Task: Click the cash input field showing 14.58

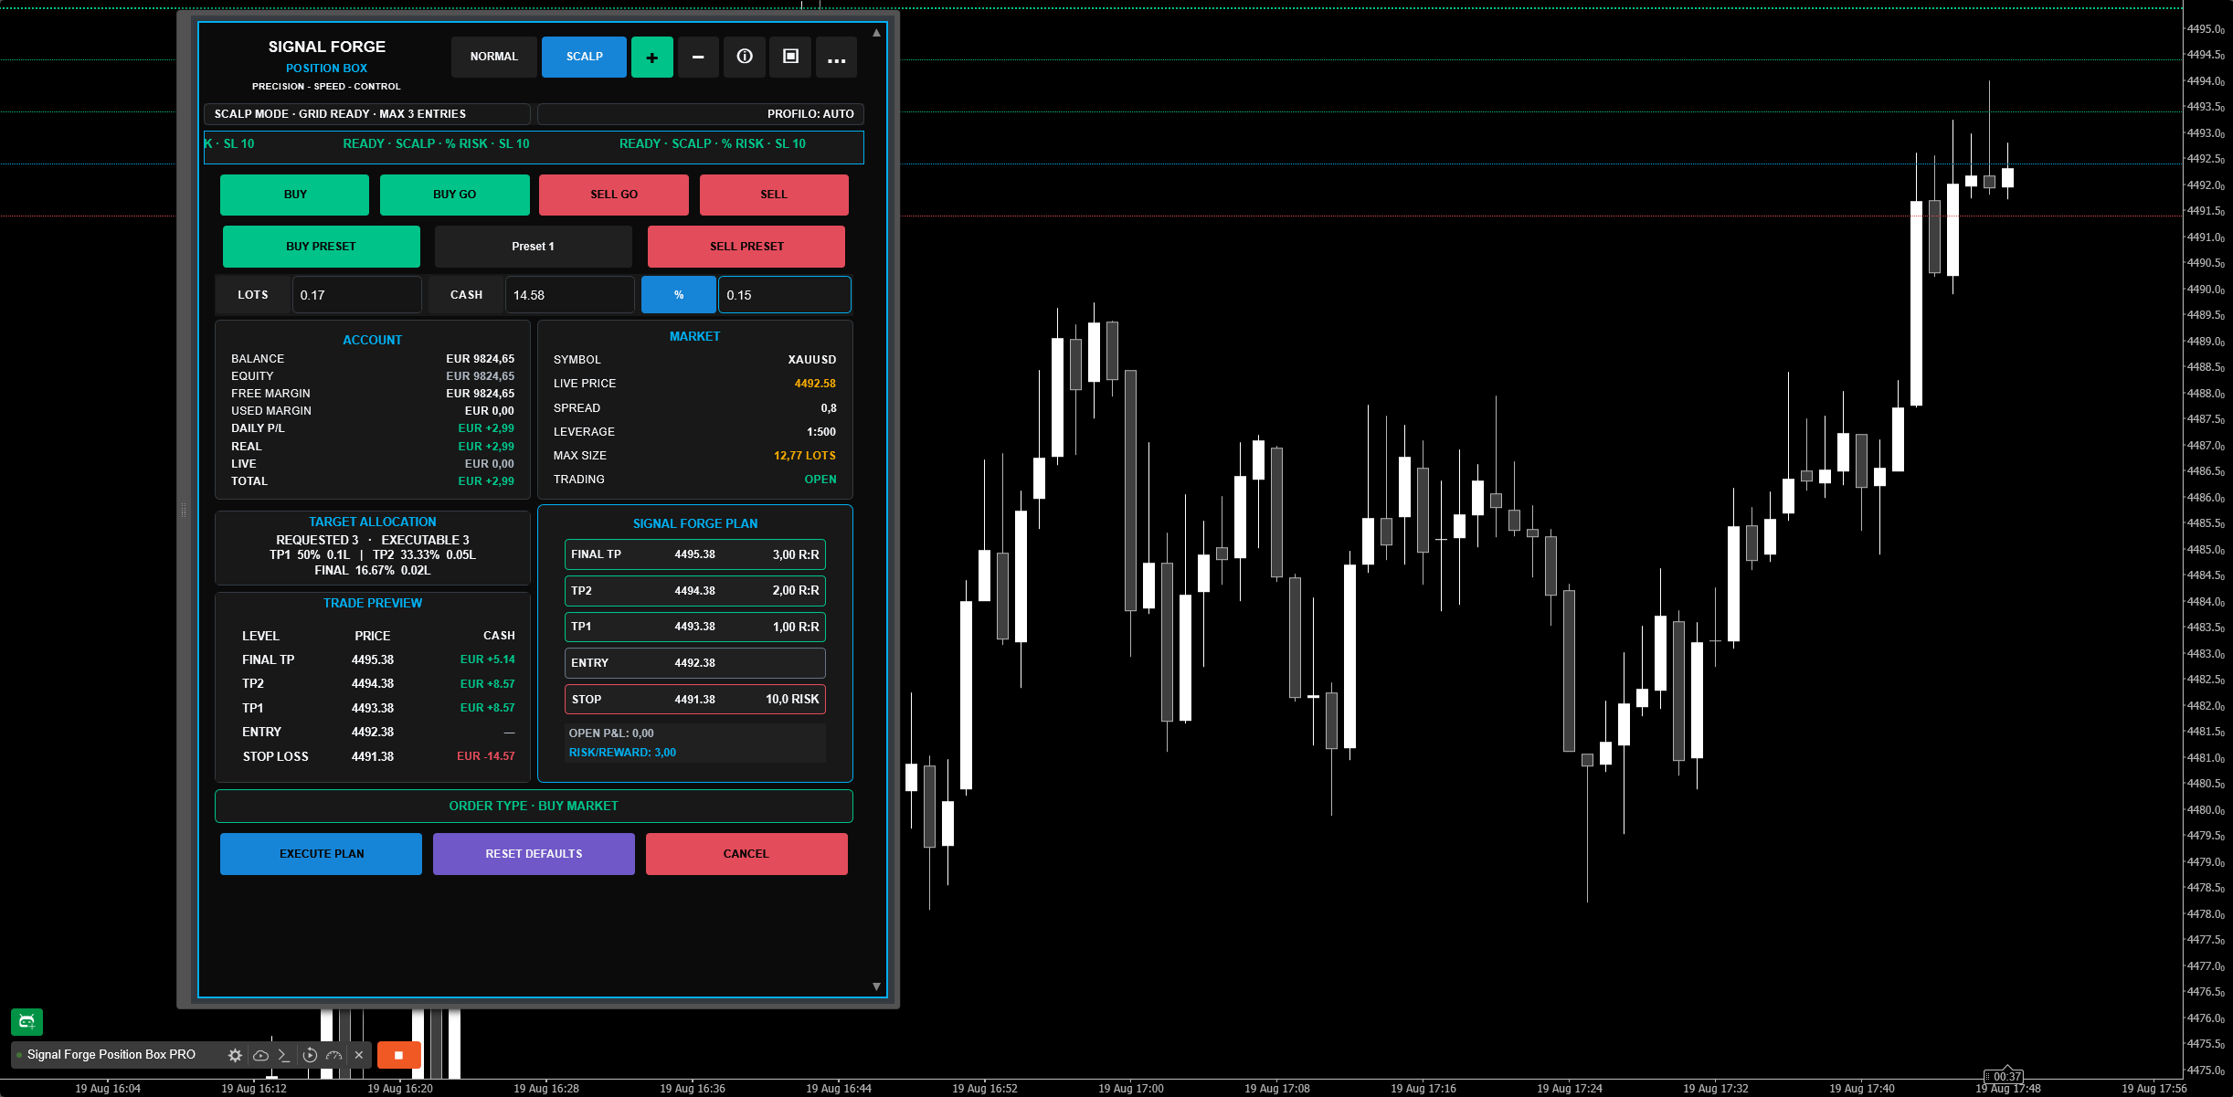Action: click(570, 295)
